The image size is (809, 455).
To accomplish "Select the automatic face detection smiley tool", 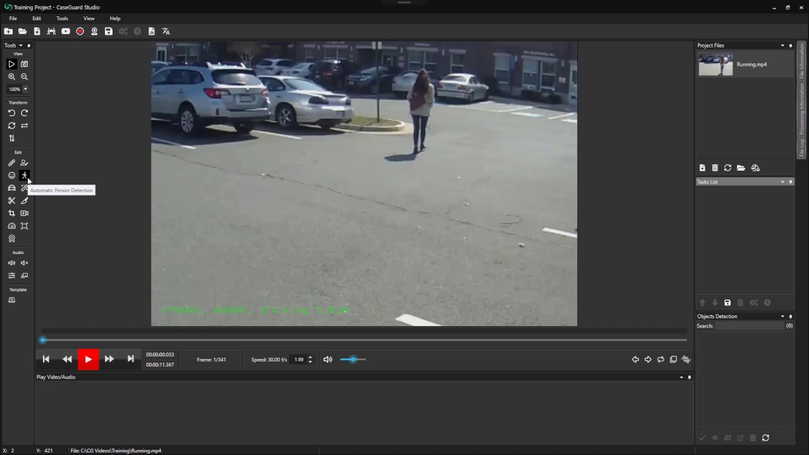I will [x=11, y=176].
